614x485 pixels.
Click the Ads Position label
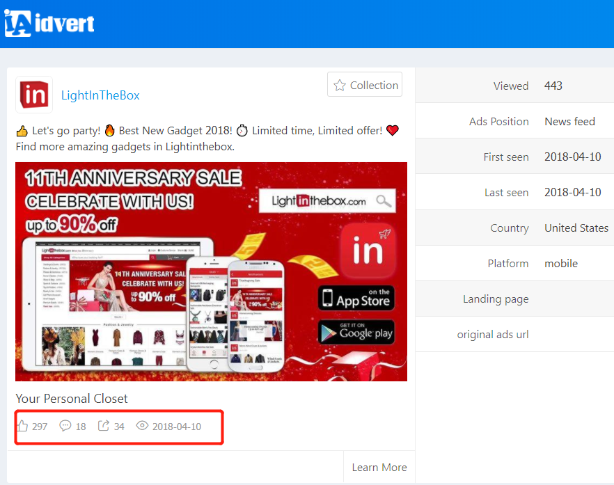499,121
